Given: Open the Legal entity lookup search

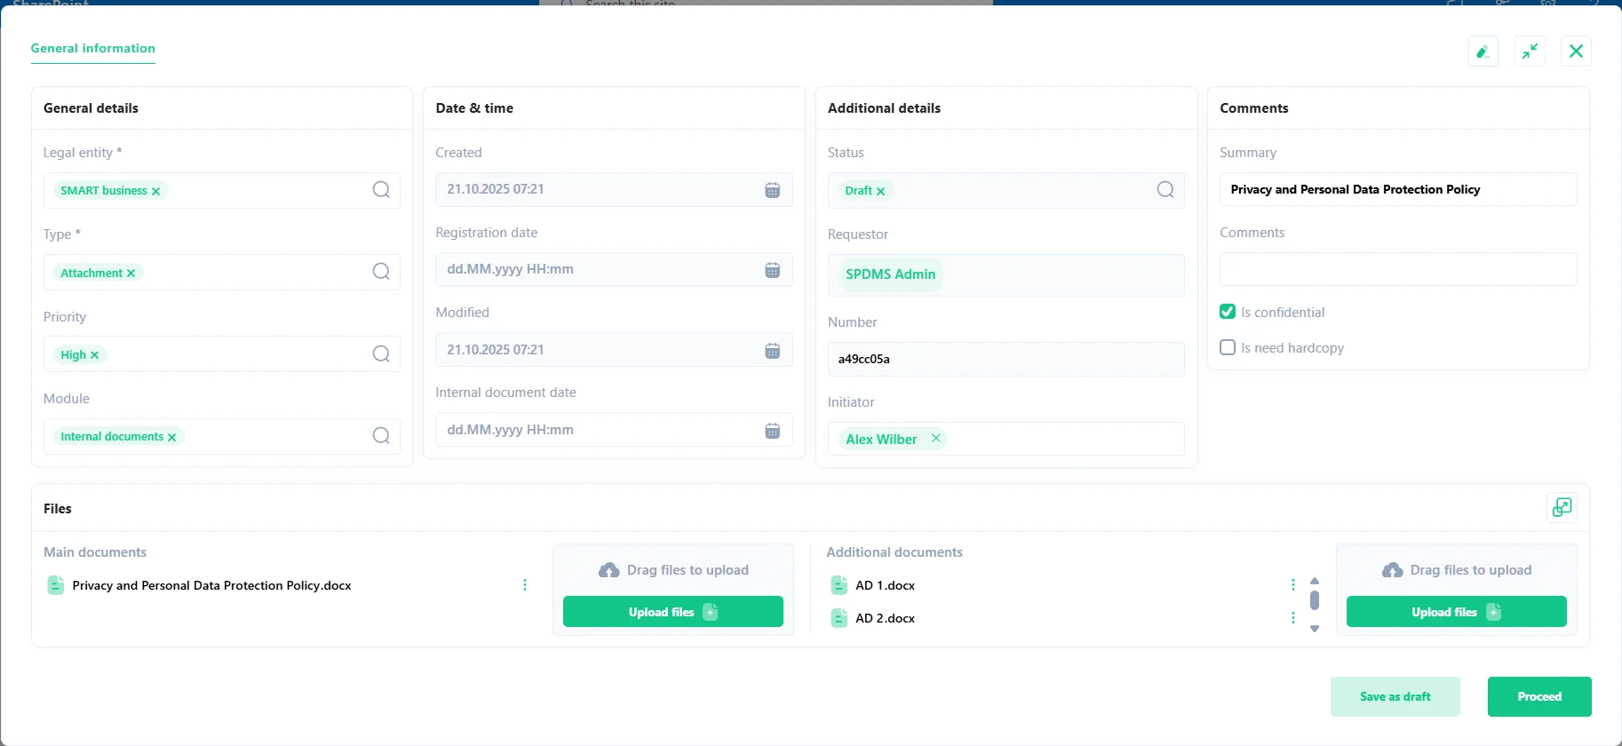Looking at the screenshot, I should [x=381, y=190].
